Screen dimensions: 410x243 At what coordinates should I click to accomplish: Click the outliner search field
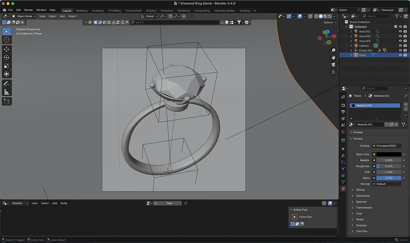pos(375,16)
